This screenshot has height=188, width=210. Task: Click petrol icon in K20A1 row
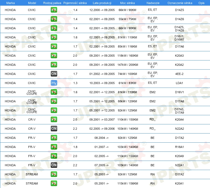pyautogui.click(x=54, y=183)
